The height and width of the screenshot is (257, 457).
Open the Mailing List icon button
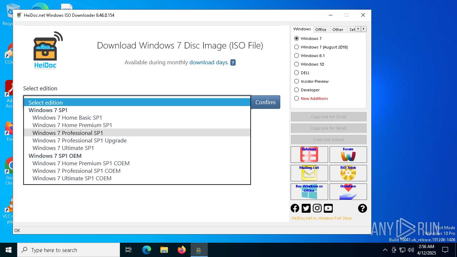(x=309, y=173)
